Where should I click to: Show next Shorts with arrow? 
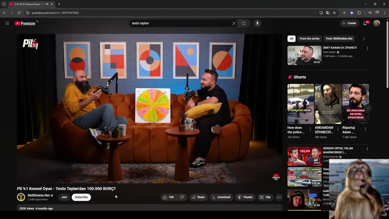368,108
